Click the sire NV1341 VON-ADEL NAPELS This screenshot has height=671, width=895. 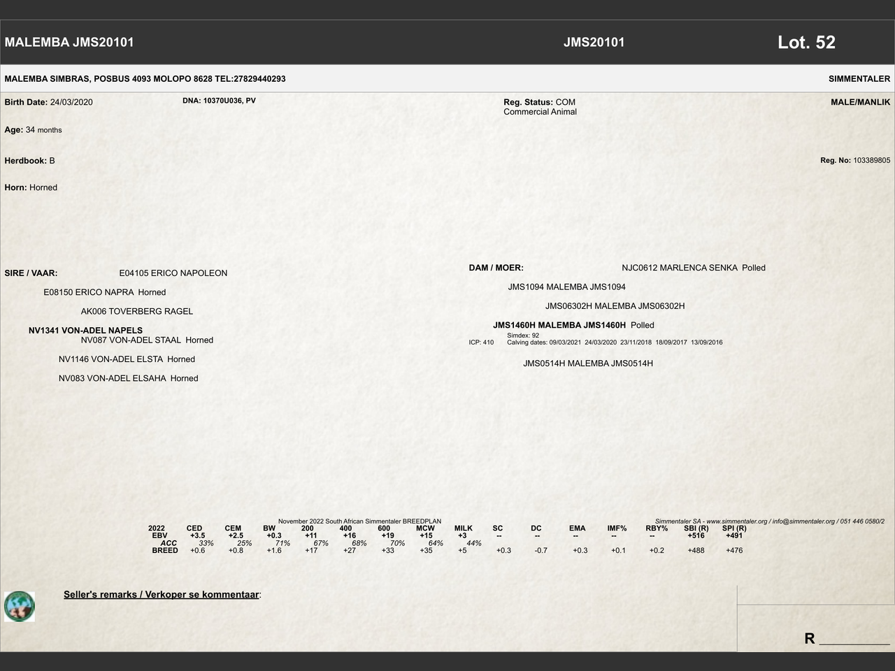point(85,330)
